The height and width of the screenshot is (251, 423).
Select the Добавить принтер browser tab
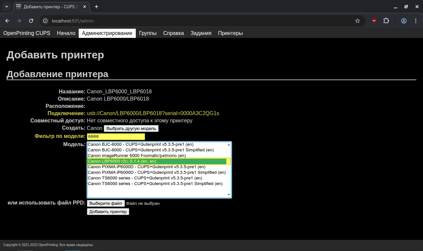click(51, 7)
